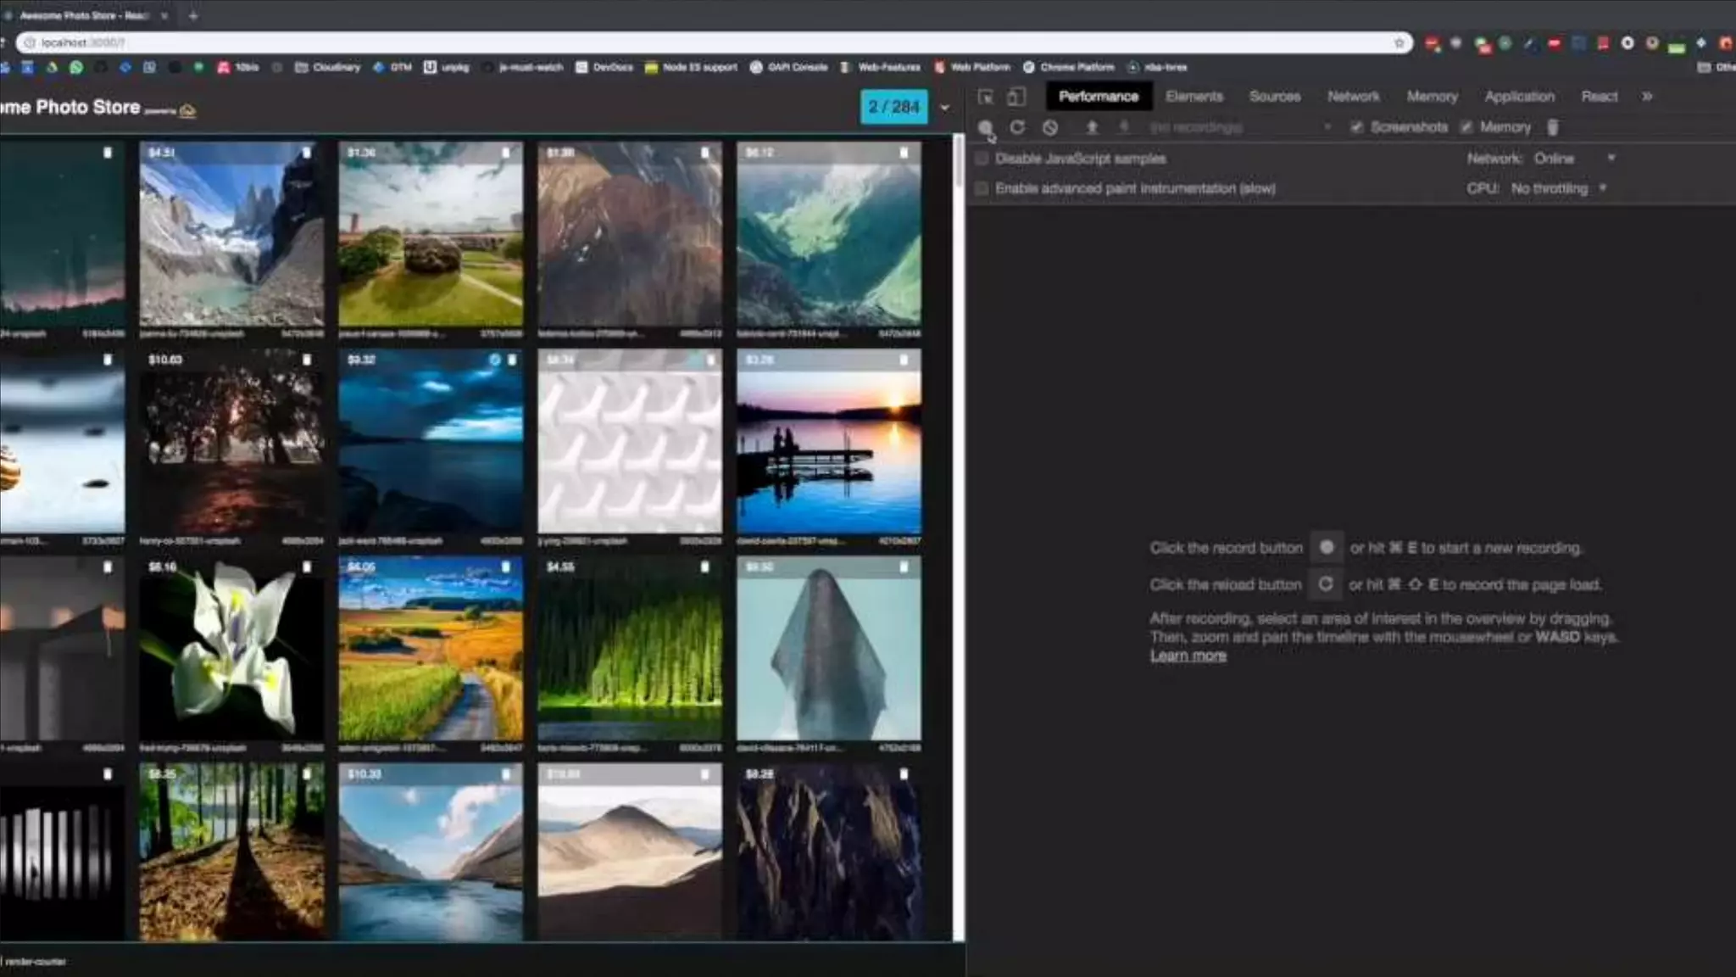
Task: Open the GAPI Console bookmark
Action: pyautogui.click(x=789, y=67)
